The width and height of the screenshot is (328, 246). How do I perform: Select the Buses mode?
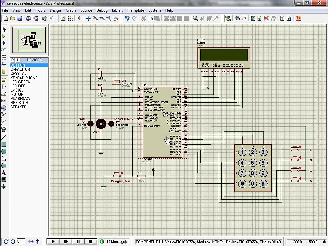click(4, 64)
